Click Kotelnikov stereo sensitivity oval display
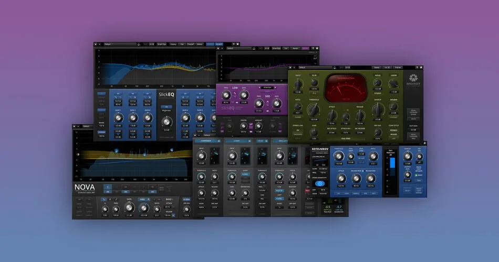 [x=320, y=183]
